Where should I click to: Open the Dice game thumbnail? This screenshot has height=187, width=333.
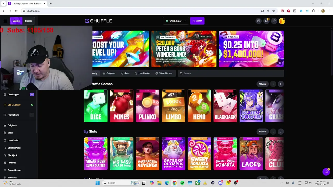[x=96, y=106]
